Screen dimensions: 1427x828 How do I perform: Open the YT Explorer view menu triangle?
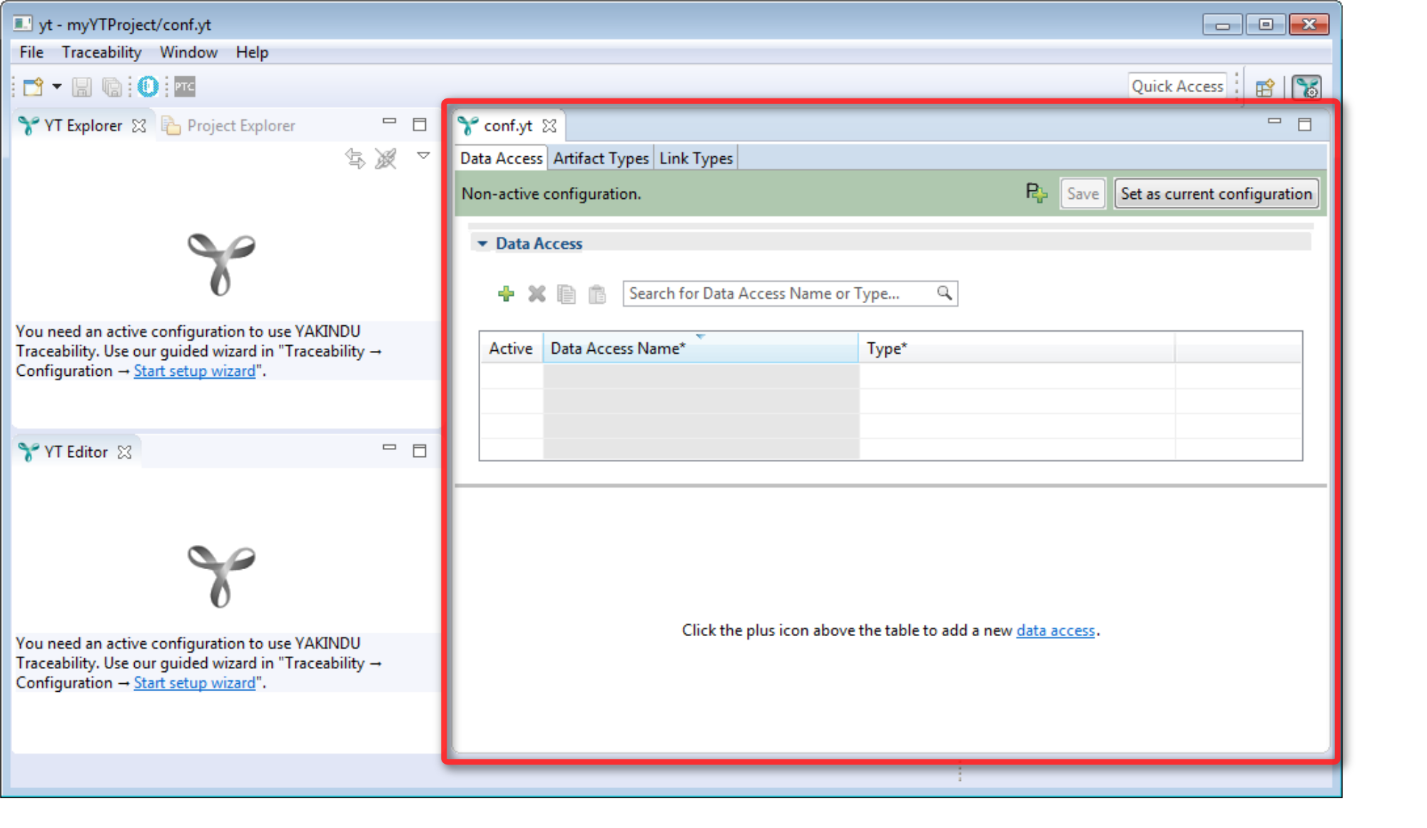click(423, 154)
